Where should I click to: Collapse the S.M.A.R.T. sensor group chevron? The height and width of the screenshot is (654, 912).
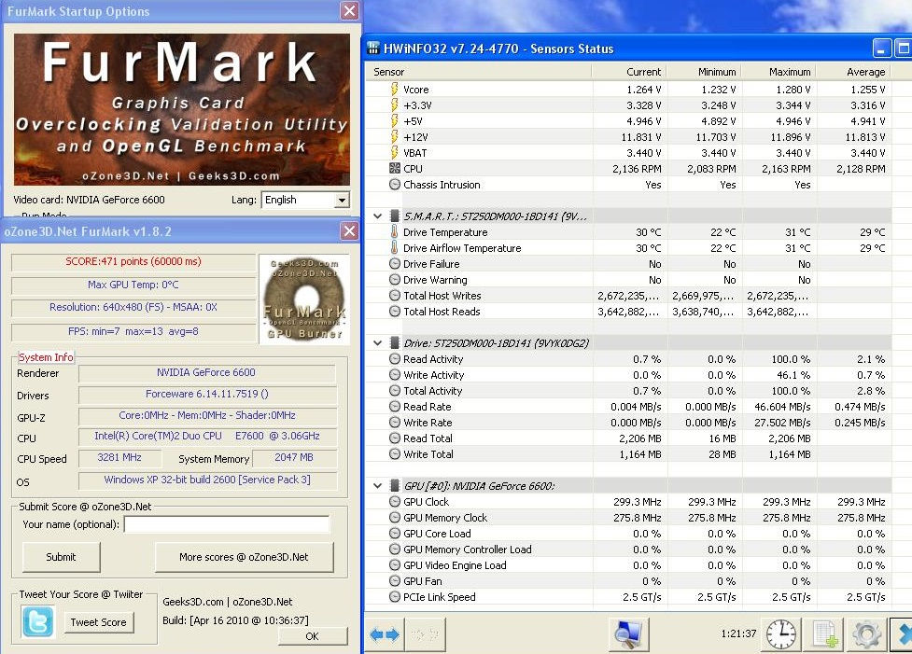377,216
